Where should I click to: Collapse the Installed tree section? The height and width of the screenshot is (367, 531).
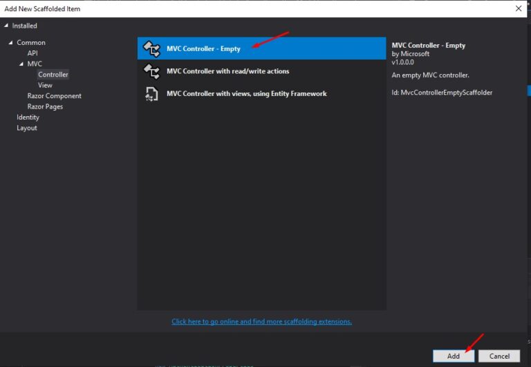coord(7,26)
